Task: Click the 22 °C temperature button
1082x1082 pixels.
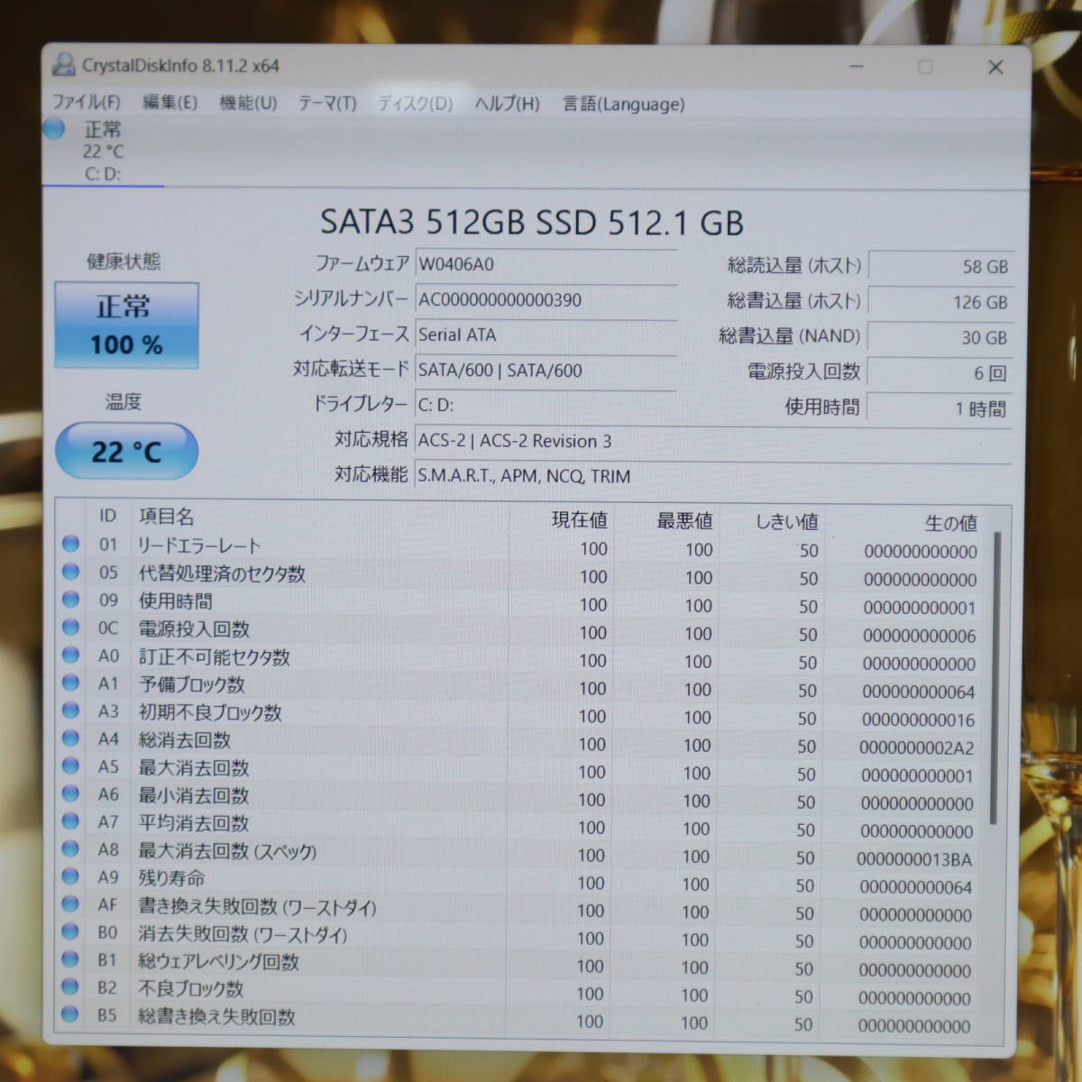Action: pos(126,451)
